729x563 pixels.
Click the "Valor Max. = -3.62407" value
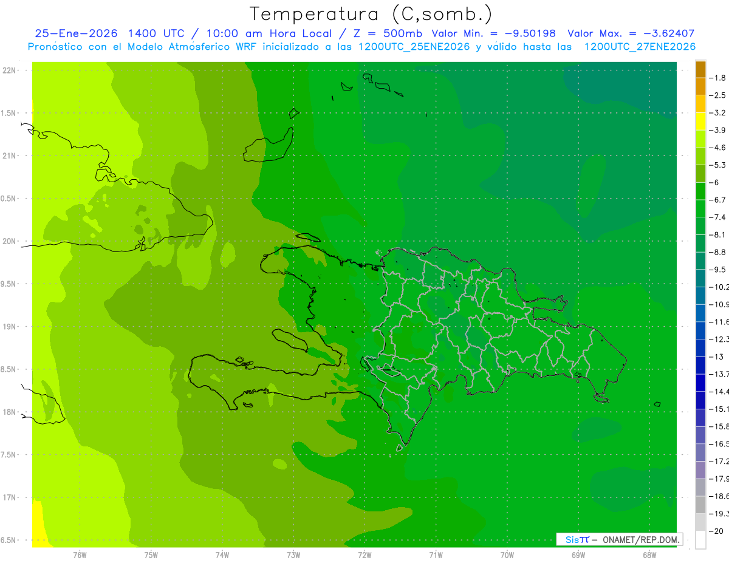click(x=631, y=33)
